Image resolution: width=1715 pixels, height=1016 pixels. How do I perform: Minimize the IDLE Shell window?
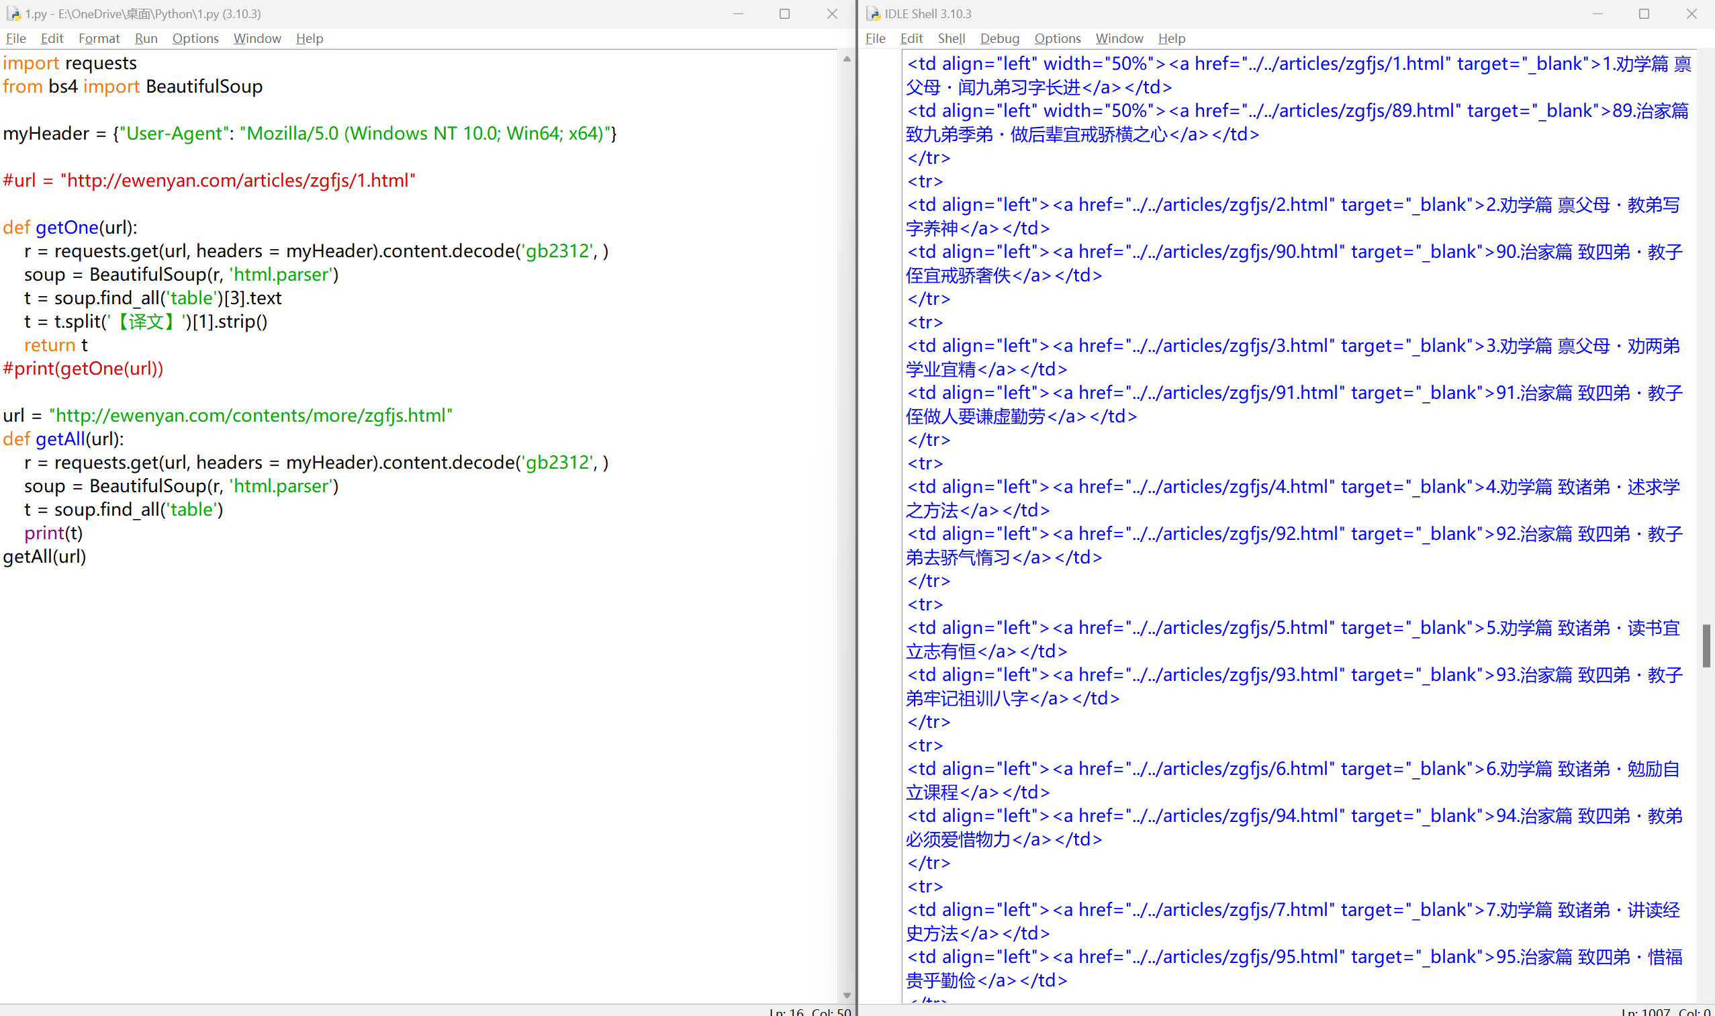click(x=1597, y=13)
